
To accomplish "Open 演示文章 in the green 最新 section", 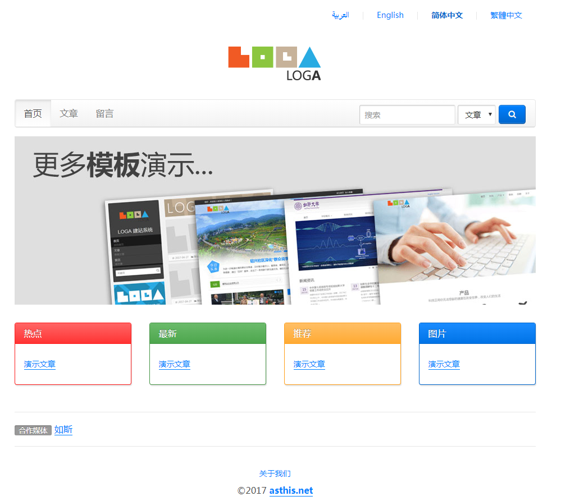I will (174, 364).
